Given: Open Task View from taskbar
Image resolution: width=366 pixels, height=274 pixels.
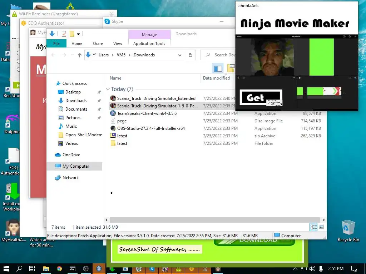Looking at the screenshot, I should [32, 269].
